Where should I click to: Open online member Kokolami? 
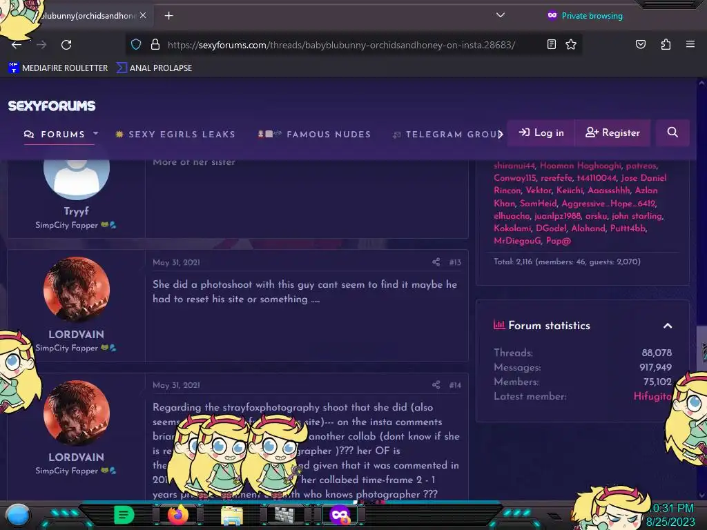512,228
